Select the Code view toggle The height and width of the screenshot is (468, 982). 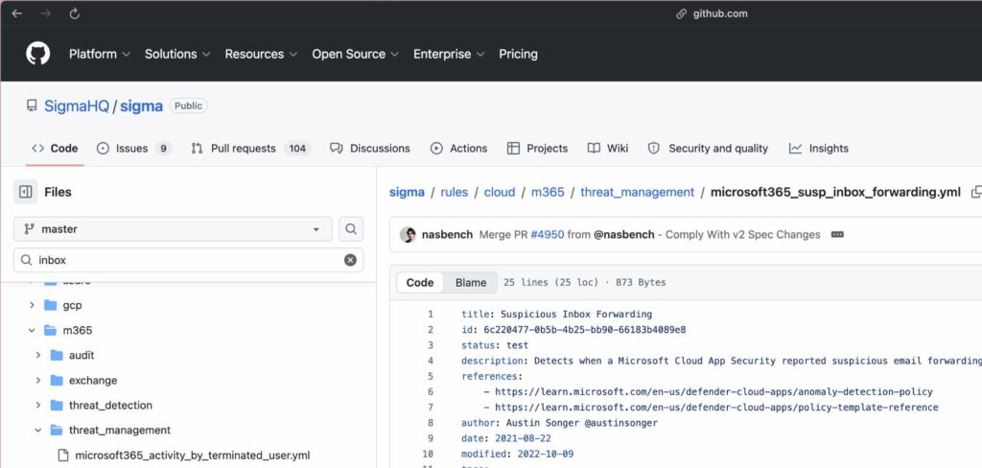[420, 283]
